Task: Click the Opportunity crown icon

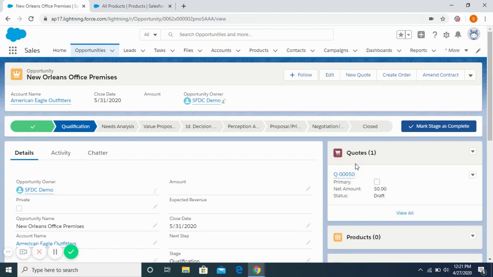Action: (x=17, y=74)
